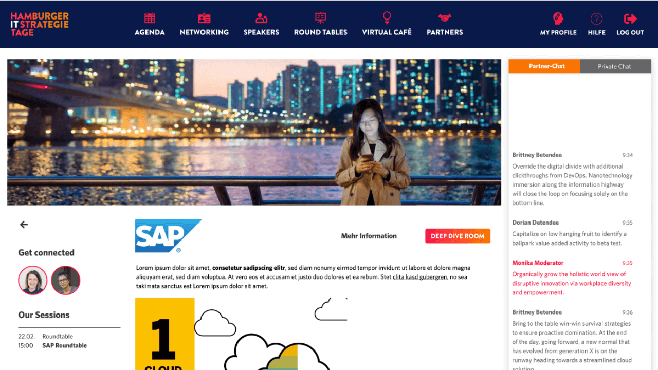Select the Virtual Café lightbulb icon
Image resolution: width=658 pixels, height=370 pixels.
[387, 17]
